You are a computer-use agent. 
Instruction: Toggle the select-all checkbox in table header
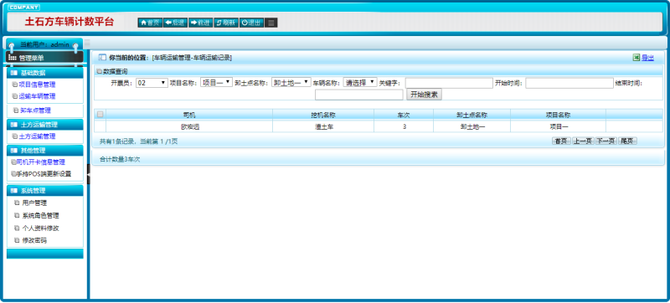(100, 115)
